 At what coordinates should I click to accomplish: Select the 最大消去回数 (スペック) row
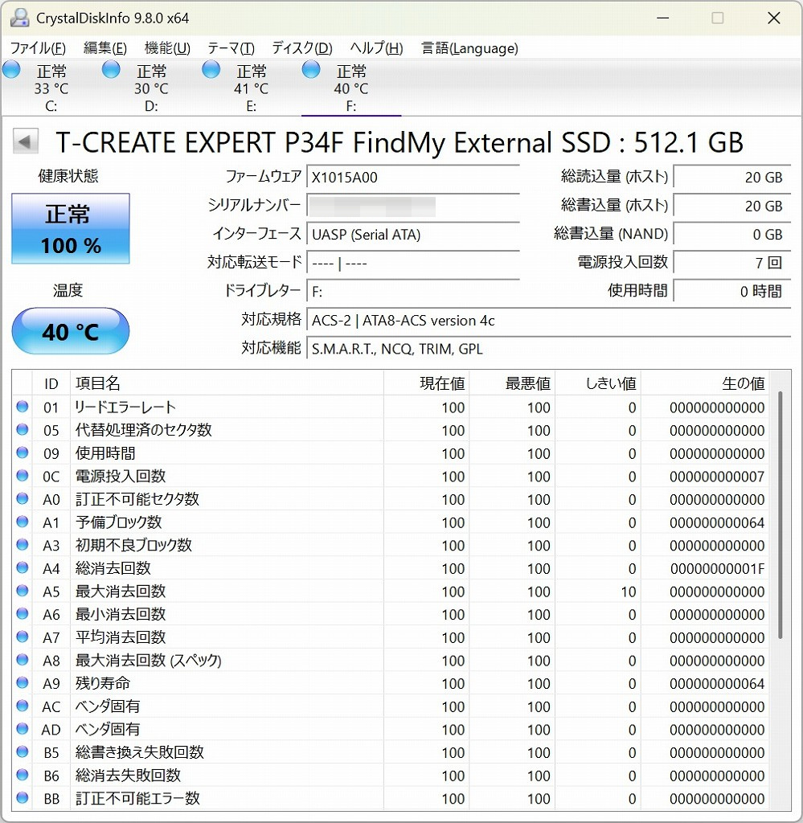click(390, 660)
